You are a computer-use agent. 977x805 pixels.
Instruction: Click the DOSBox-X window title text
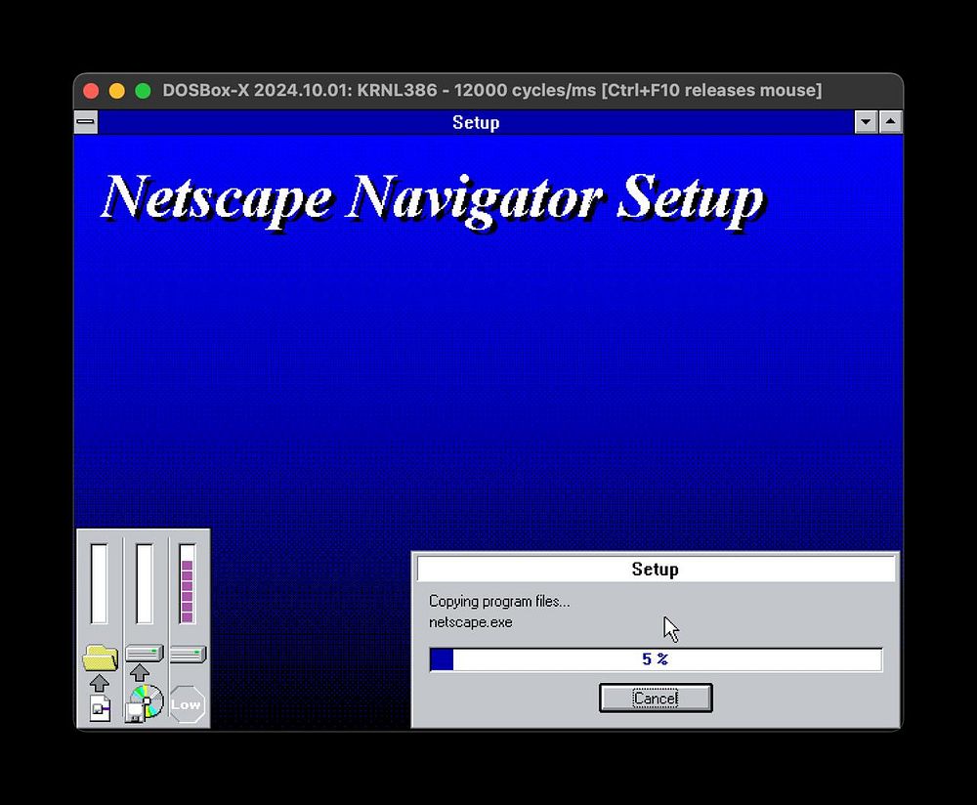(492, 90)
